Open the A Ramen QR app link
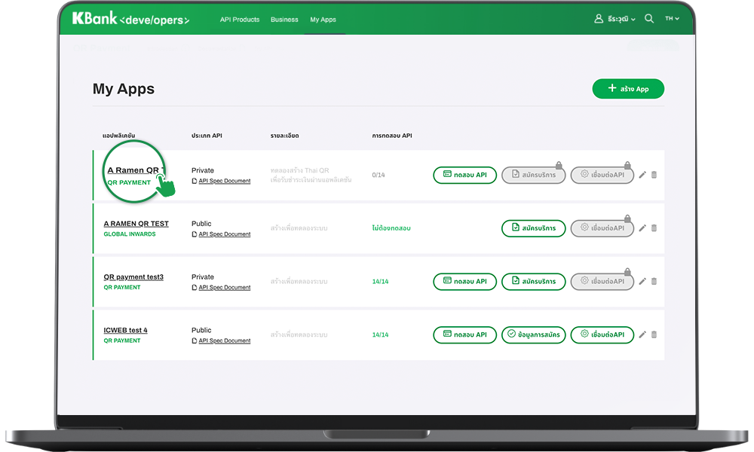 pyautogui.click(x=136, y=170)
